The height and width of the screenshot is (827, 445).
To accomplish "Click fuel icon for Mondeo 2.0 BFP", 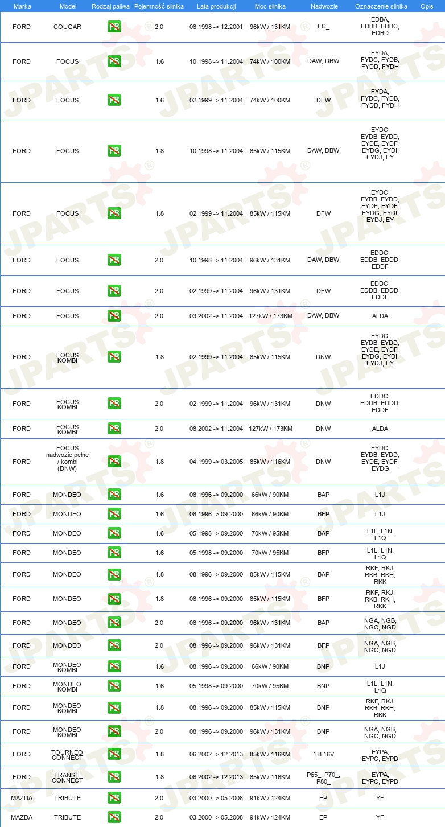I will pyautogui.click(x=114, y=645).
